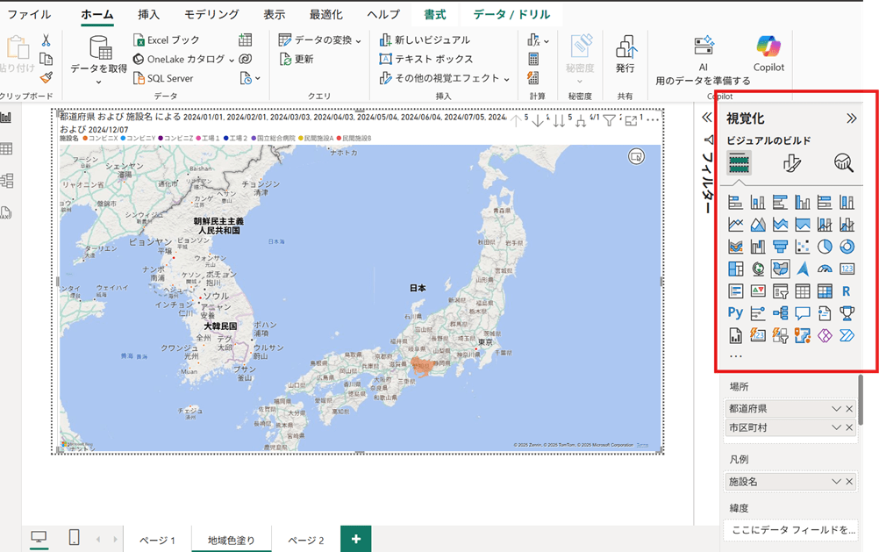Choose the decomposition tree visual

tap(781, 313)
